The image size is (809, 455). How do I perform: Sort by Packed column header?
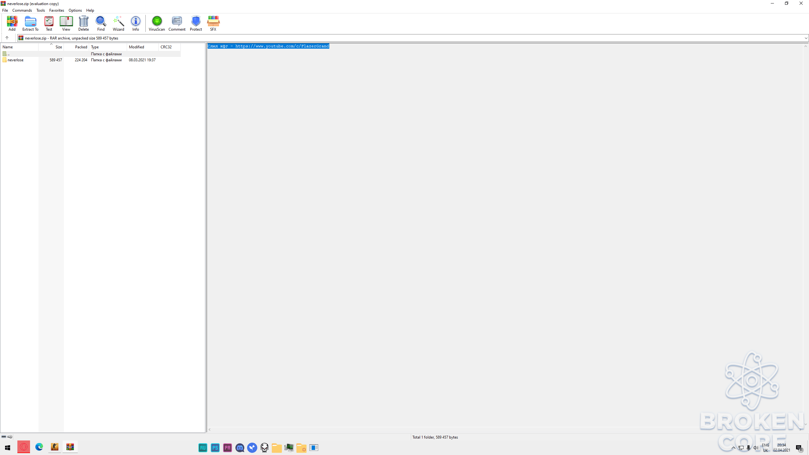click(x=76, y=47)
